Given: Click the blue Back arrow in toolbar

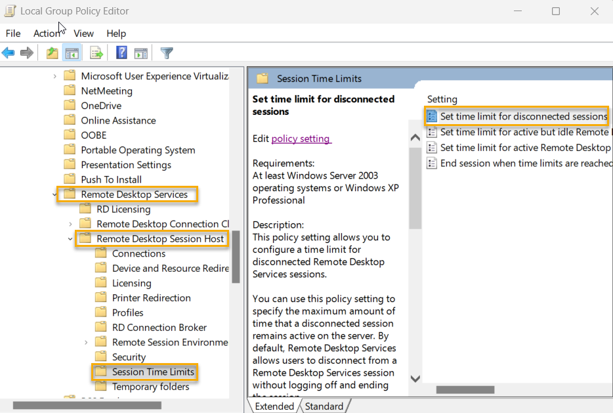Looking at the screenshot, I should 9,53.
